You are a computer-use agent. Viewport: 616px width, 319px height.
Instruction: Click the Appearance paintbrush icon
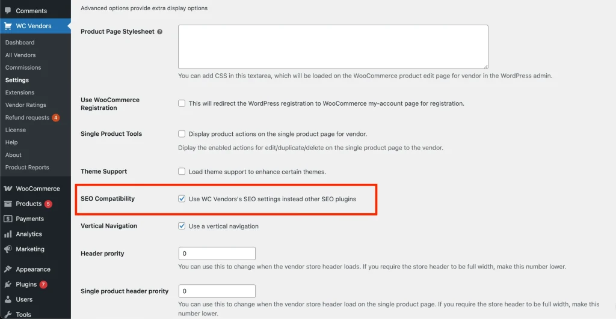pyautogui.click(x=8, y=269)
